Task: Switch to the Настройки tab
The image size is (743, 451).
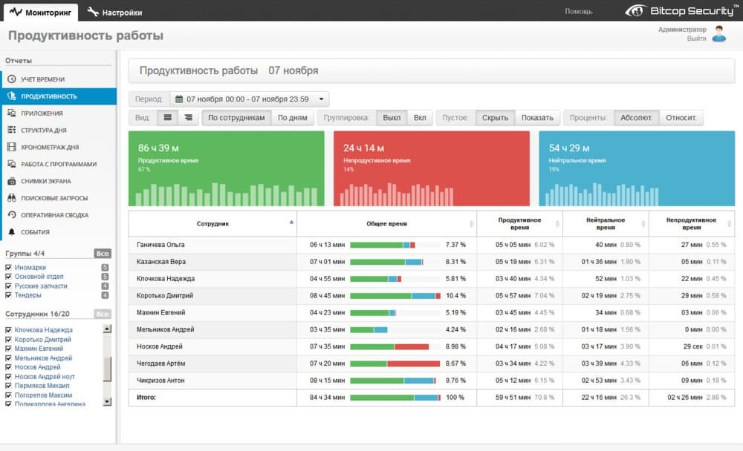Action: [x=114, y=12]
